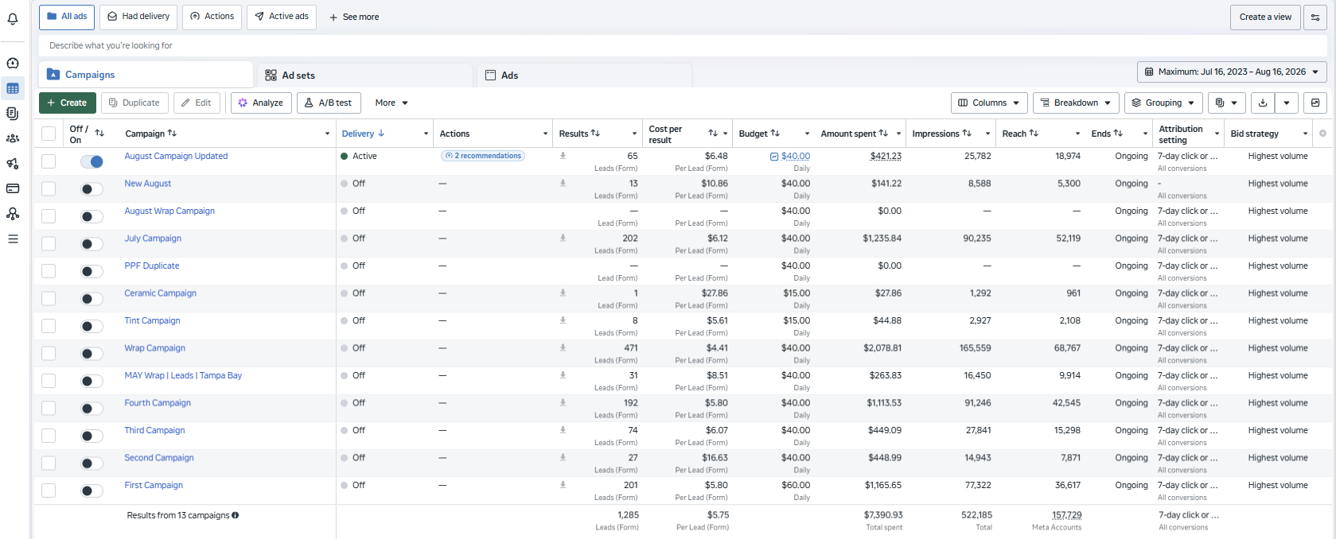The width and height of the screenshot is (1336, 539).
Task: Turn off August Campaign Updated toggle
Action: pos(92,161)
